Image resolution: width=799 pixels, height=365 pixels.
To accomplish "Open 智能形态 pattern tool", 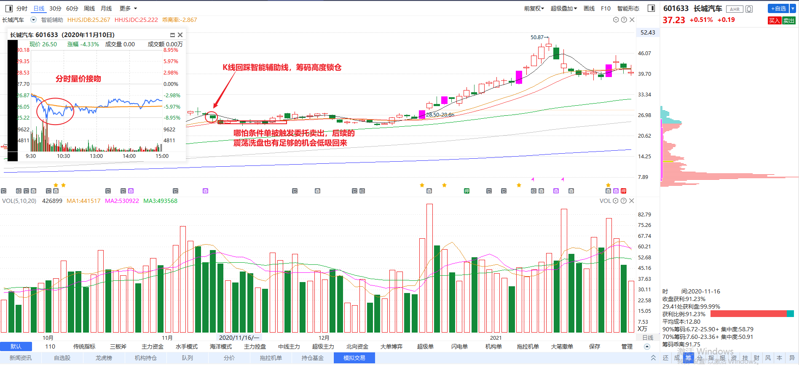I will click(628, 8).
